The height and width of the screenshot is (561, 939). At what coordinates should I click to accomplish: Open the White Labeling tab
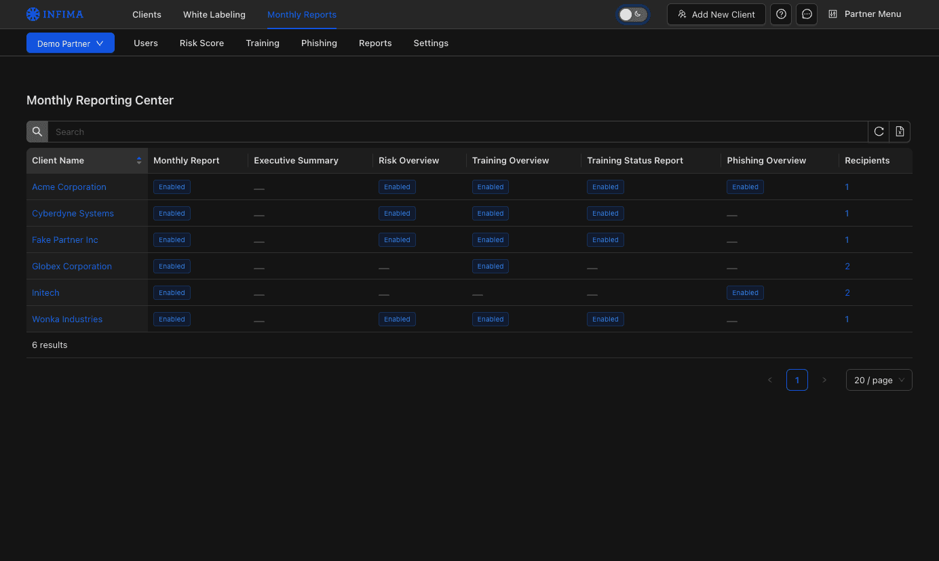tap(214, 14)
